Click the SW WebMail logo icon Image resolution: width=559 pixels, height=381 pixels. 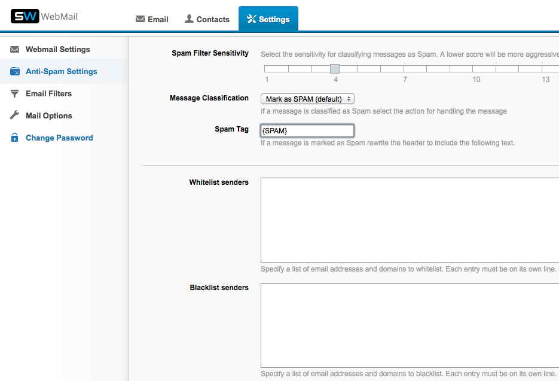[25, 16]
